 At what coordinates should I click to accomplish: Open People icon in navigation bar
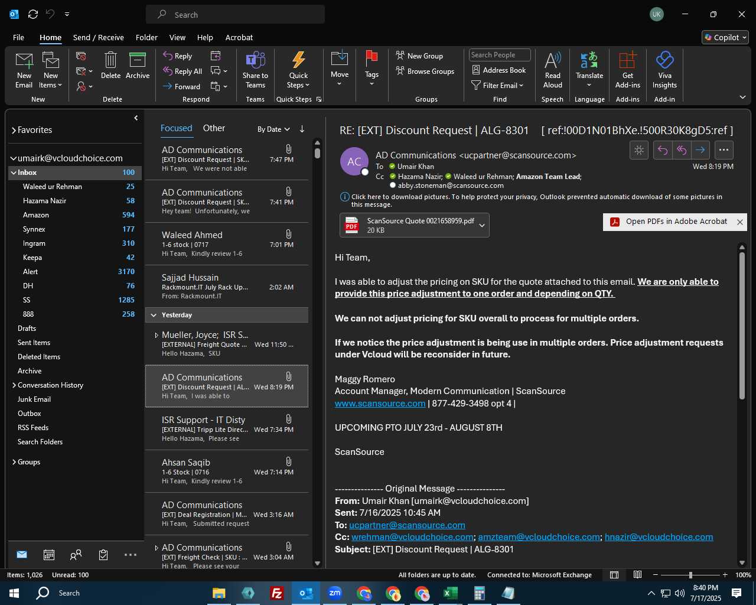tap(76, 554)
